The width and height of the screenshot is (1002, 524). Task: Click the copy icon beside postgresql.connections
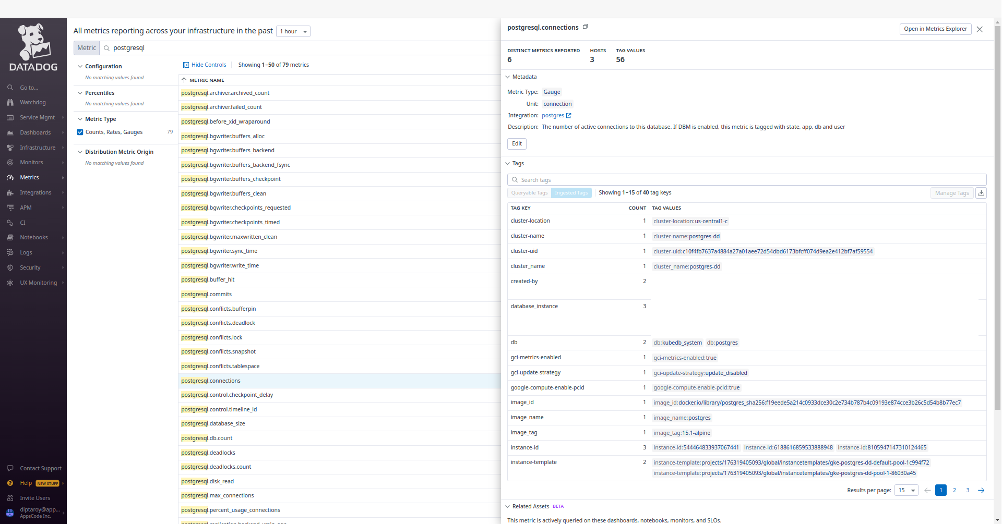[x=585, y=27]
